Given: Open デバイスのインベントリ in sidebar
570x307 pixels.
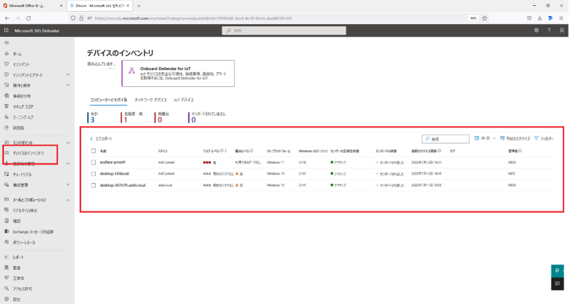Looking at the screenshot, I should point(28,153).
